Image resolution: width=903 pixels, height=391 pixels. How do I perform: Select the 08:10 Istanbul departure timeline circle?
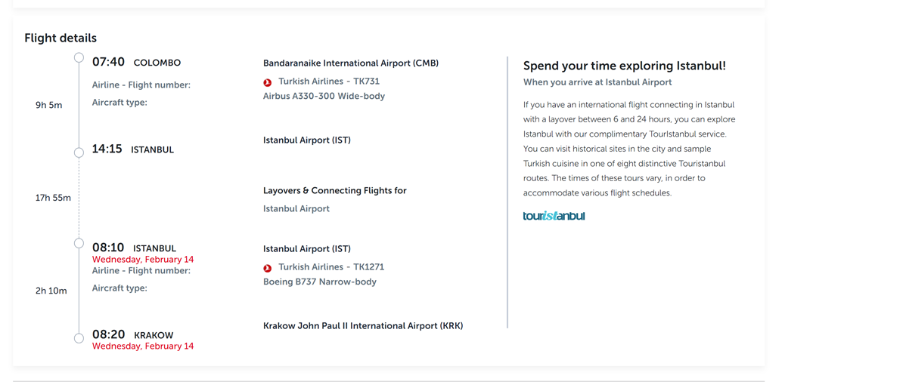click(x=79, y=243)
